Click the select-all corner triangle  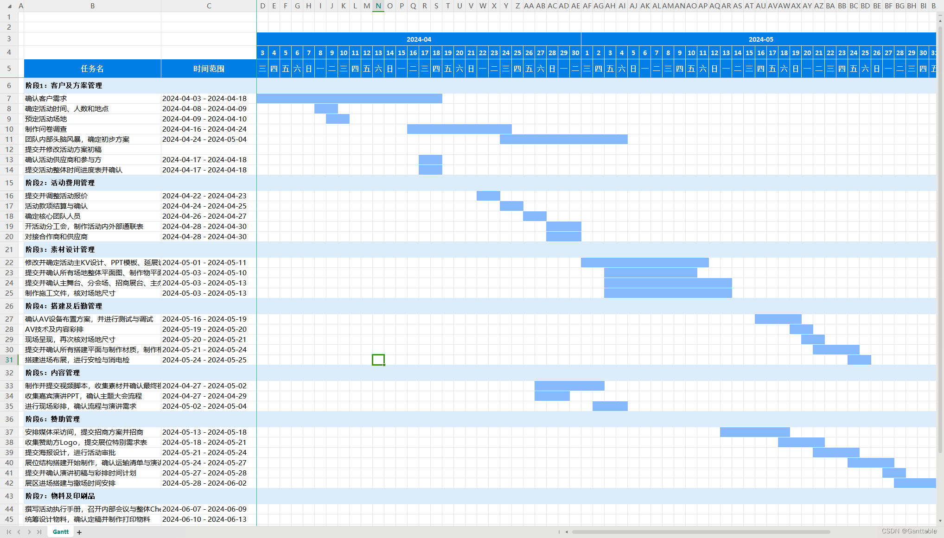pyautogui.click(x=9, y=6)
